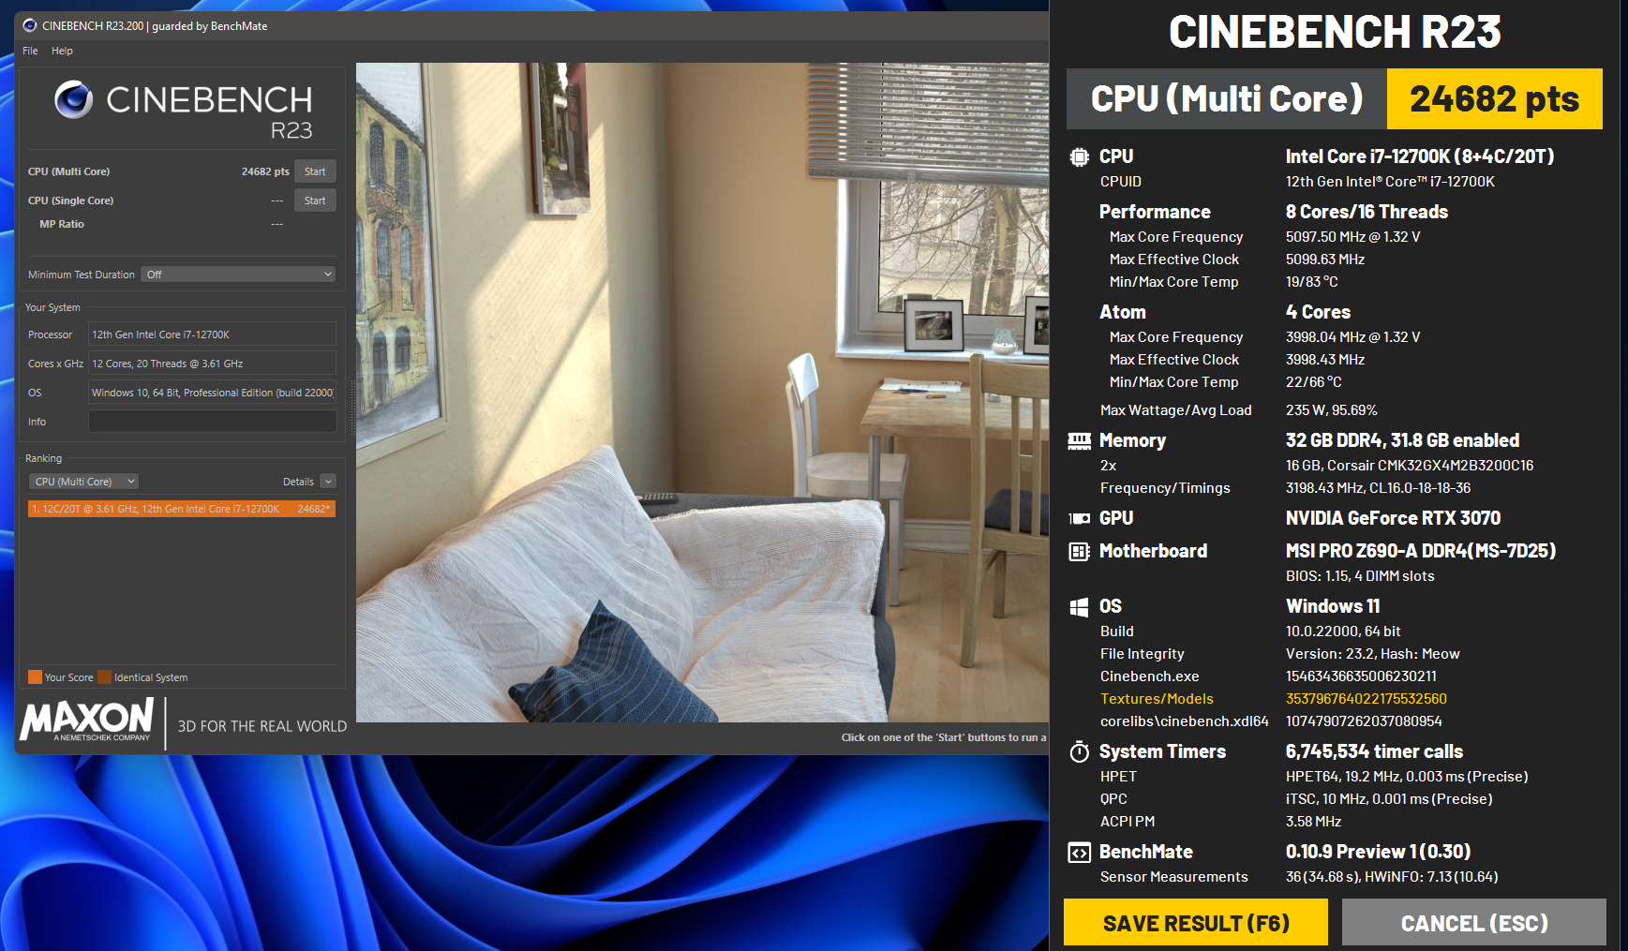
Task: Click '0.10.9 Preview 1 (0.30)' version text
Action: pos(1378,852)
